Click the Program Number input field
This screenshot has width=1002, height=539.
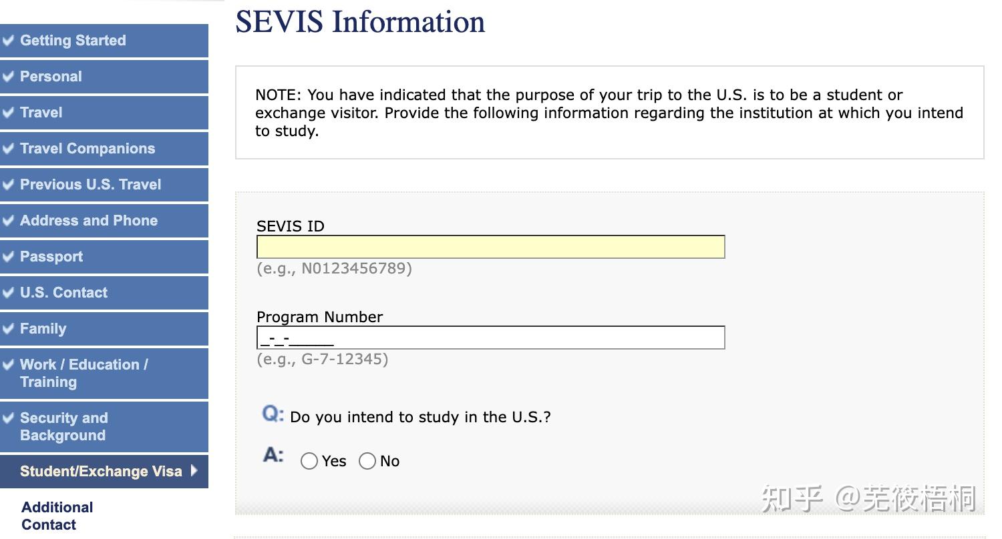click(x=490, y=338)
